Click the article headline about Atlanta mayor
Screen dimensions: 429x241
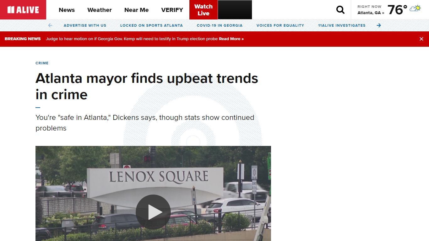click(147, 86)
